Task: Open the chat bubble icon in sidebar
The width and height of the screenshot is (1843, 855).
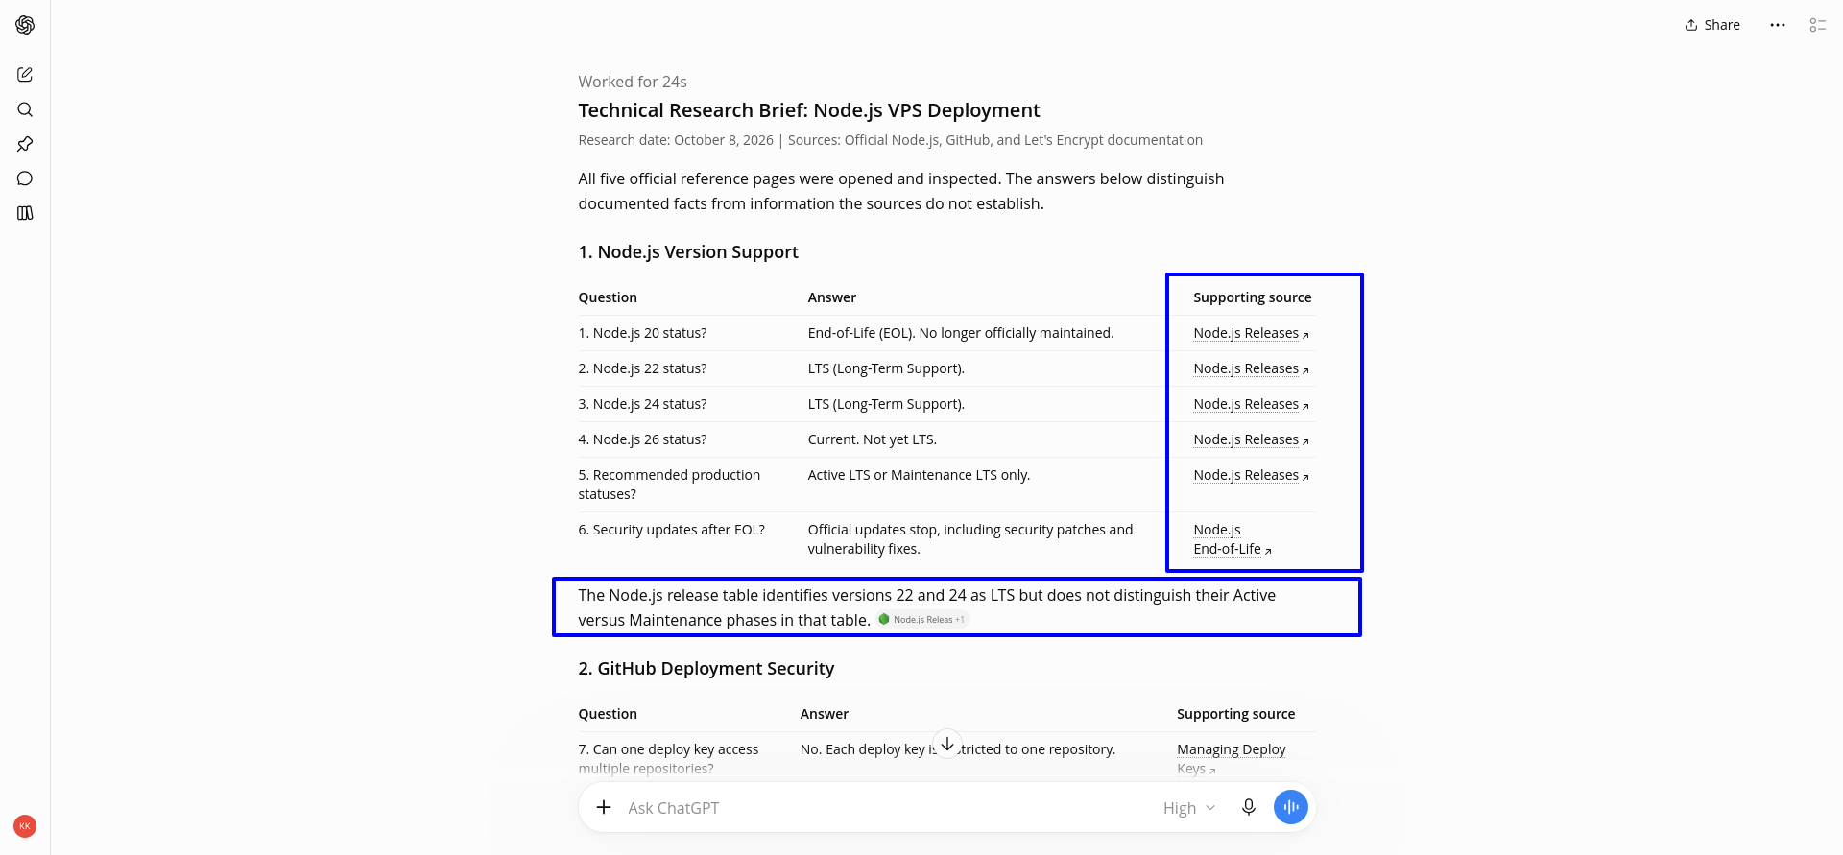Action: pos(25,178)
